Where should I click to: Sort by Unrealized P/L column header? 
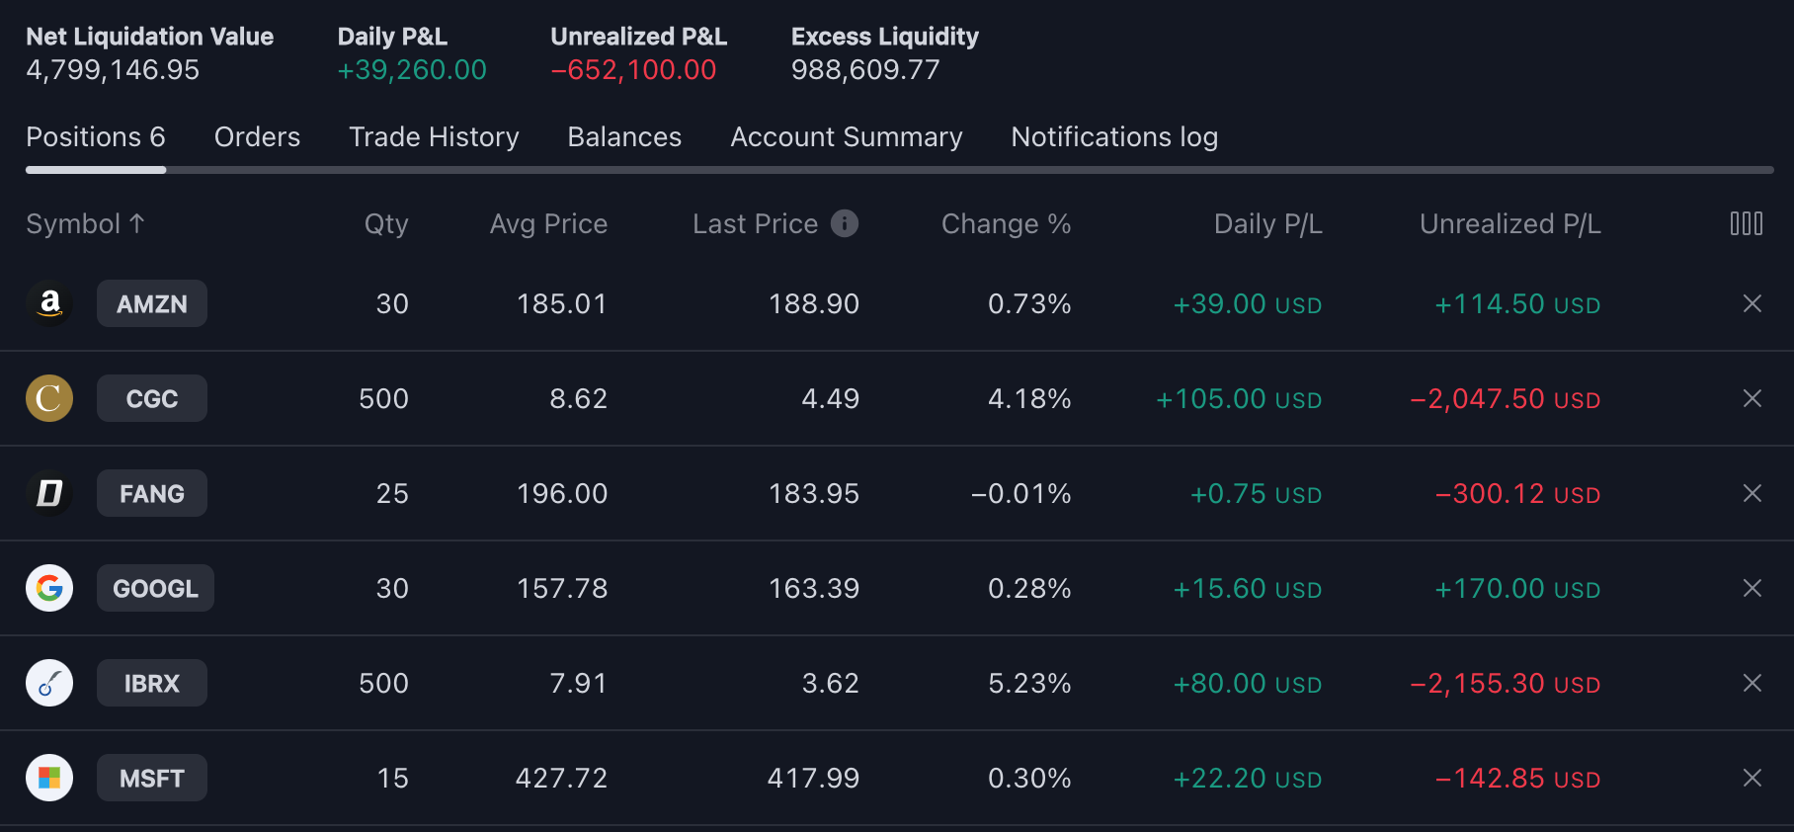[1509, 224]
